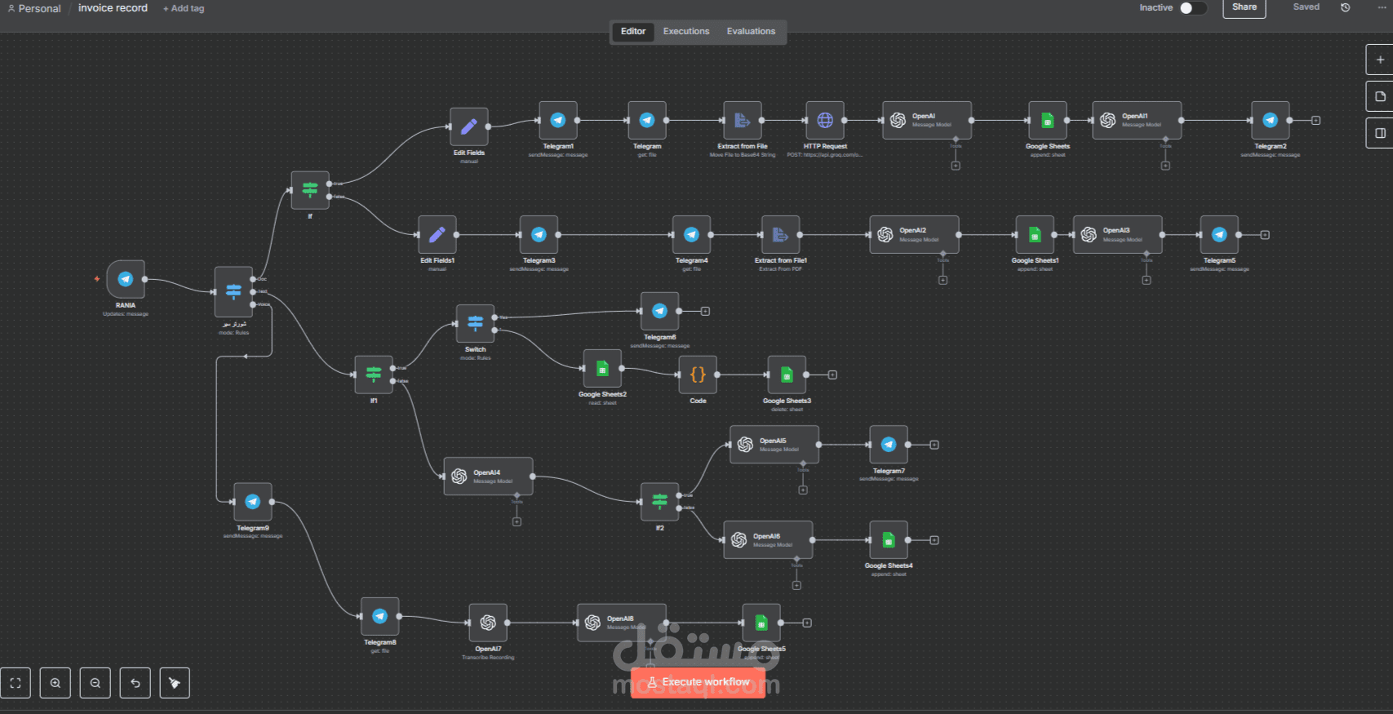The width and height of the screenshot is (1393, 714).
Task: Zoom in on the canvas
Action: coord(55,683)
